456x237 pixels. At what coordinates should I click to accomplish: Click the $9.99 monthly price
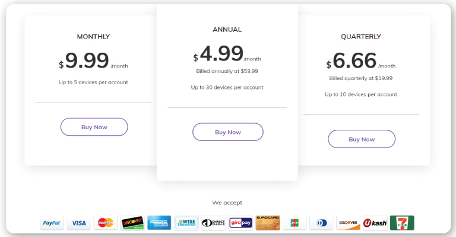[87, 60]
